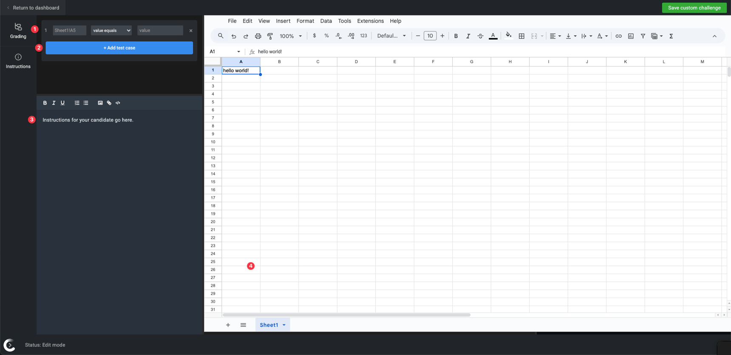This screenshot has width=731, height=355.
Task: Open the zoom 100% dropdown
Action: click(291, 36)
